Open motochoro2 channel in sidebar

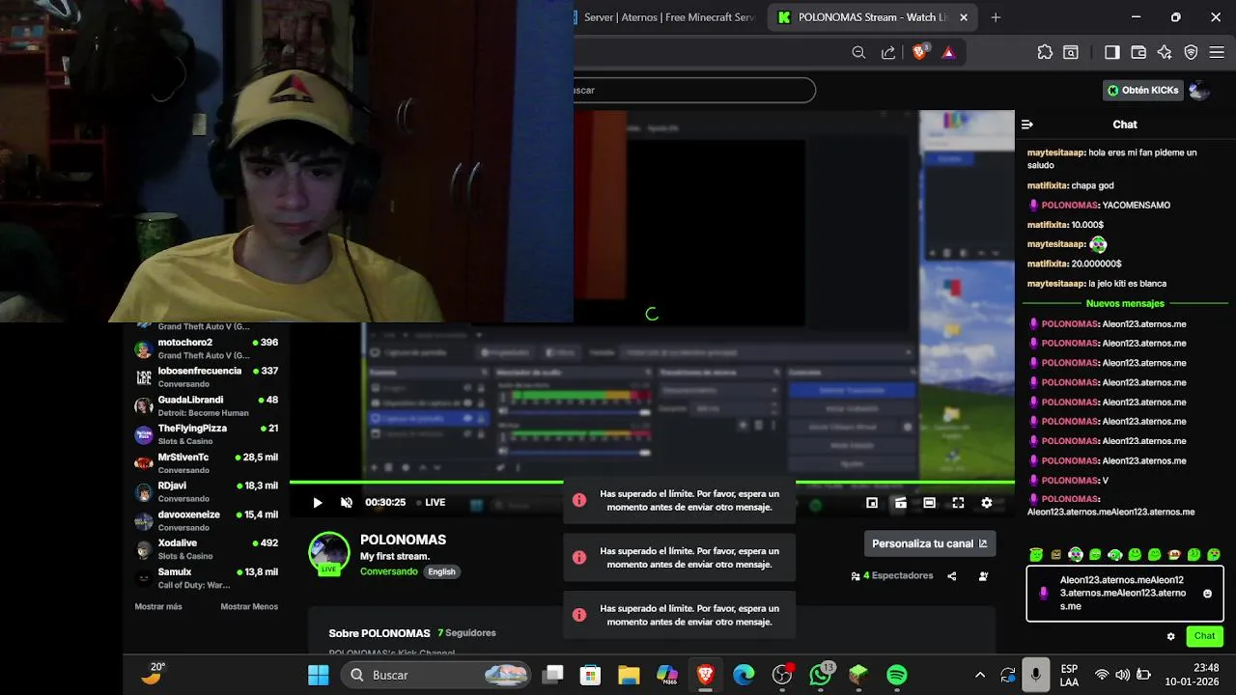tap(207, 348)
